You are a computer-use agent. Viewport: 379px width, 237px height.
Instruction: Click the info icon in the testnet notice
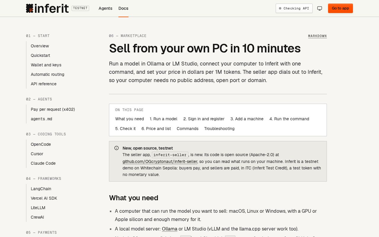pyautogui.click(x=116, y=148)
